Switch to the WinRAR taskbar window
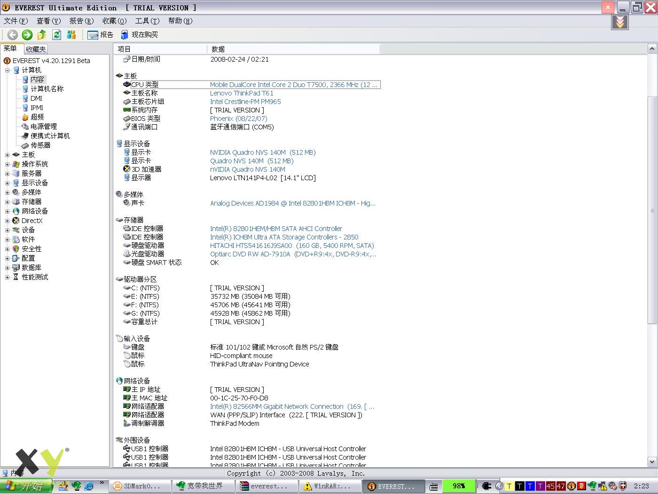The height and width of the screenshot is (494, 658). (330, 486)
